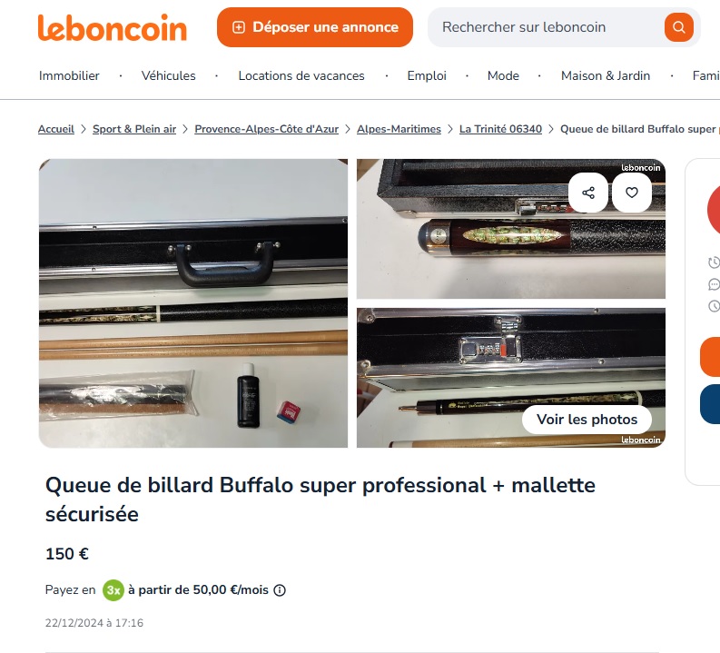
Task: Open the Emploi category
Action: point(427,75)
